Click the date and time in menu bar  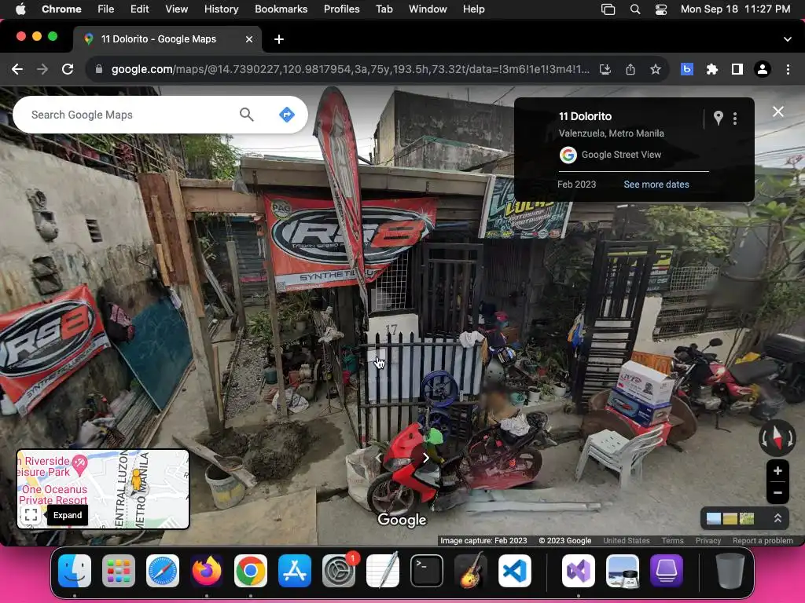735,9
